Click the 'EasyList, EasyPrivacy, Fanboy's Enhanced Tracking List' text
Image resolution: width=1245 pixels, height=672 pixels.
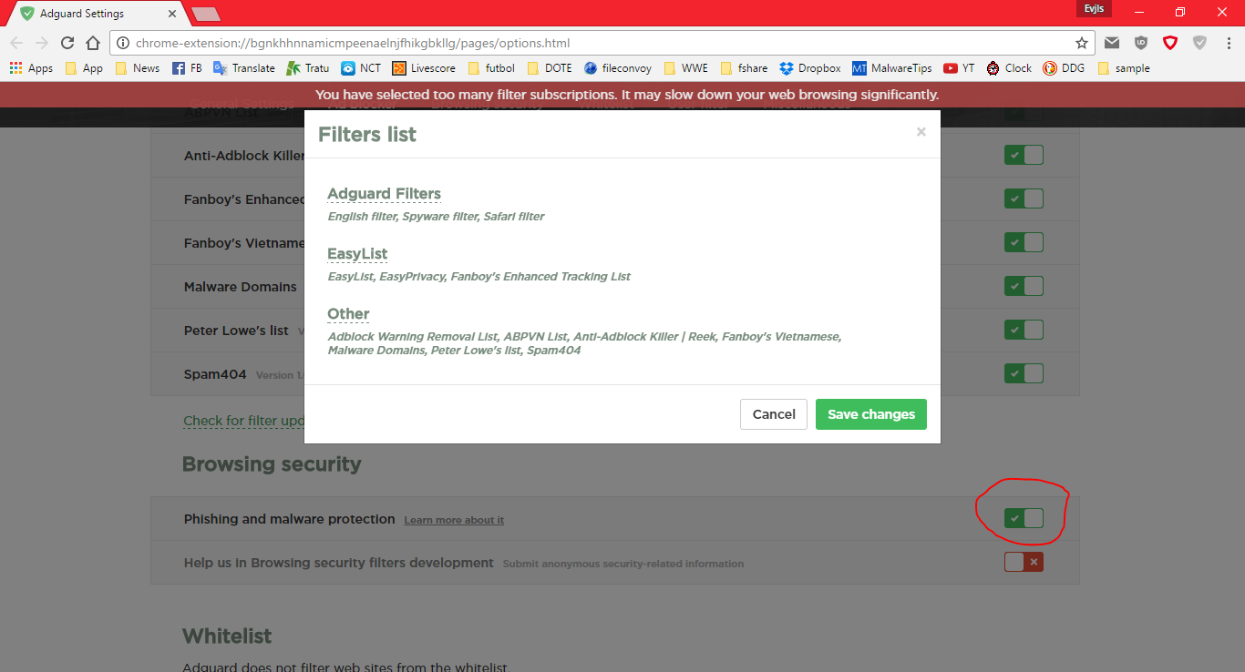point(479,277)
